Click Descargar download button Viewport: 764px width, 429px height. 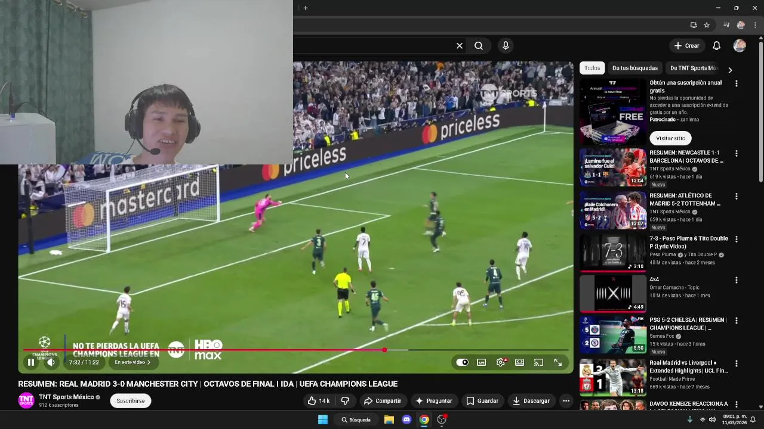tap(531, 401)
